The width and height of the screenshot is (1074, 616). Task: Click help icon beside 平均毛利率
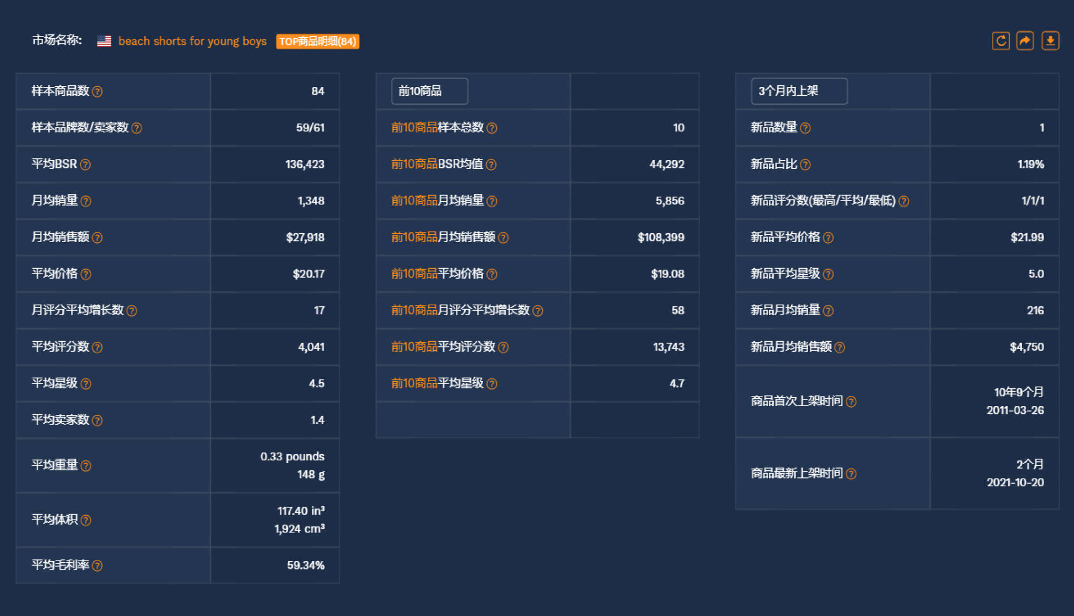click(97, 566)
